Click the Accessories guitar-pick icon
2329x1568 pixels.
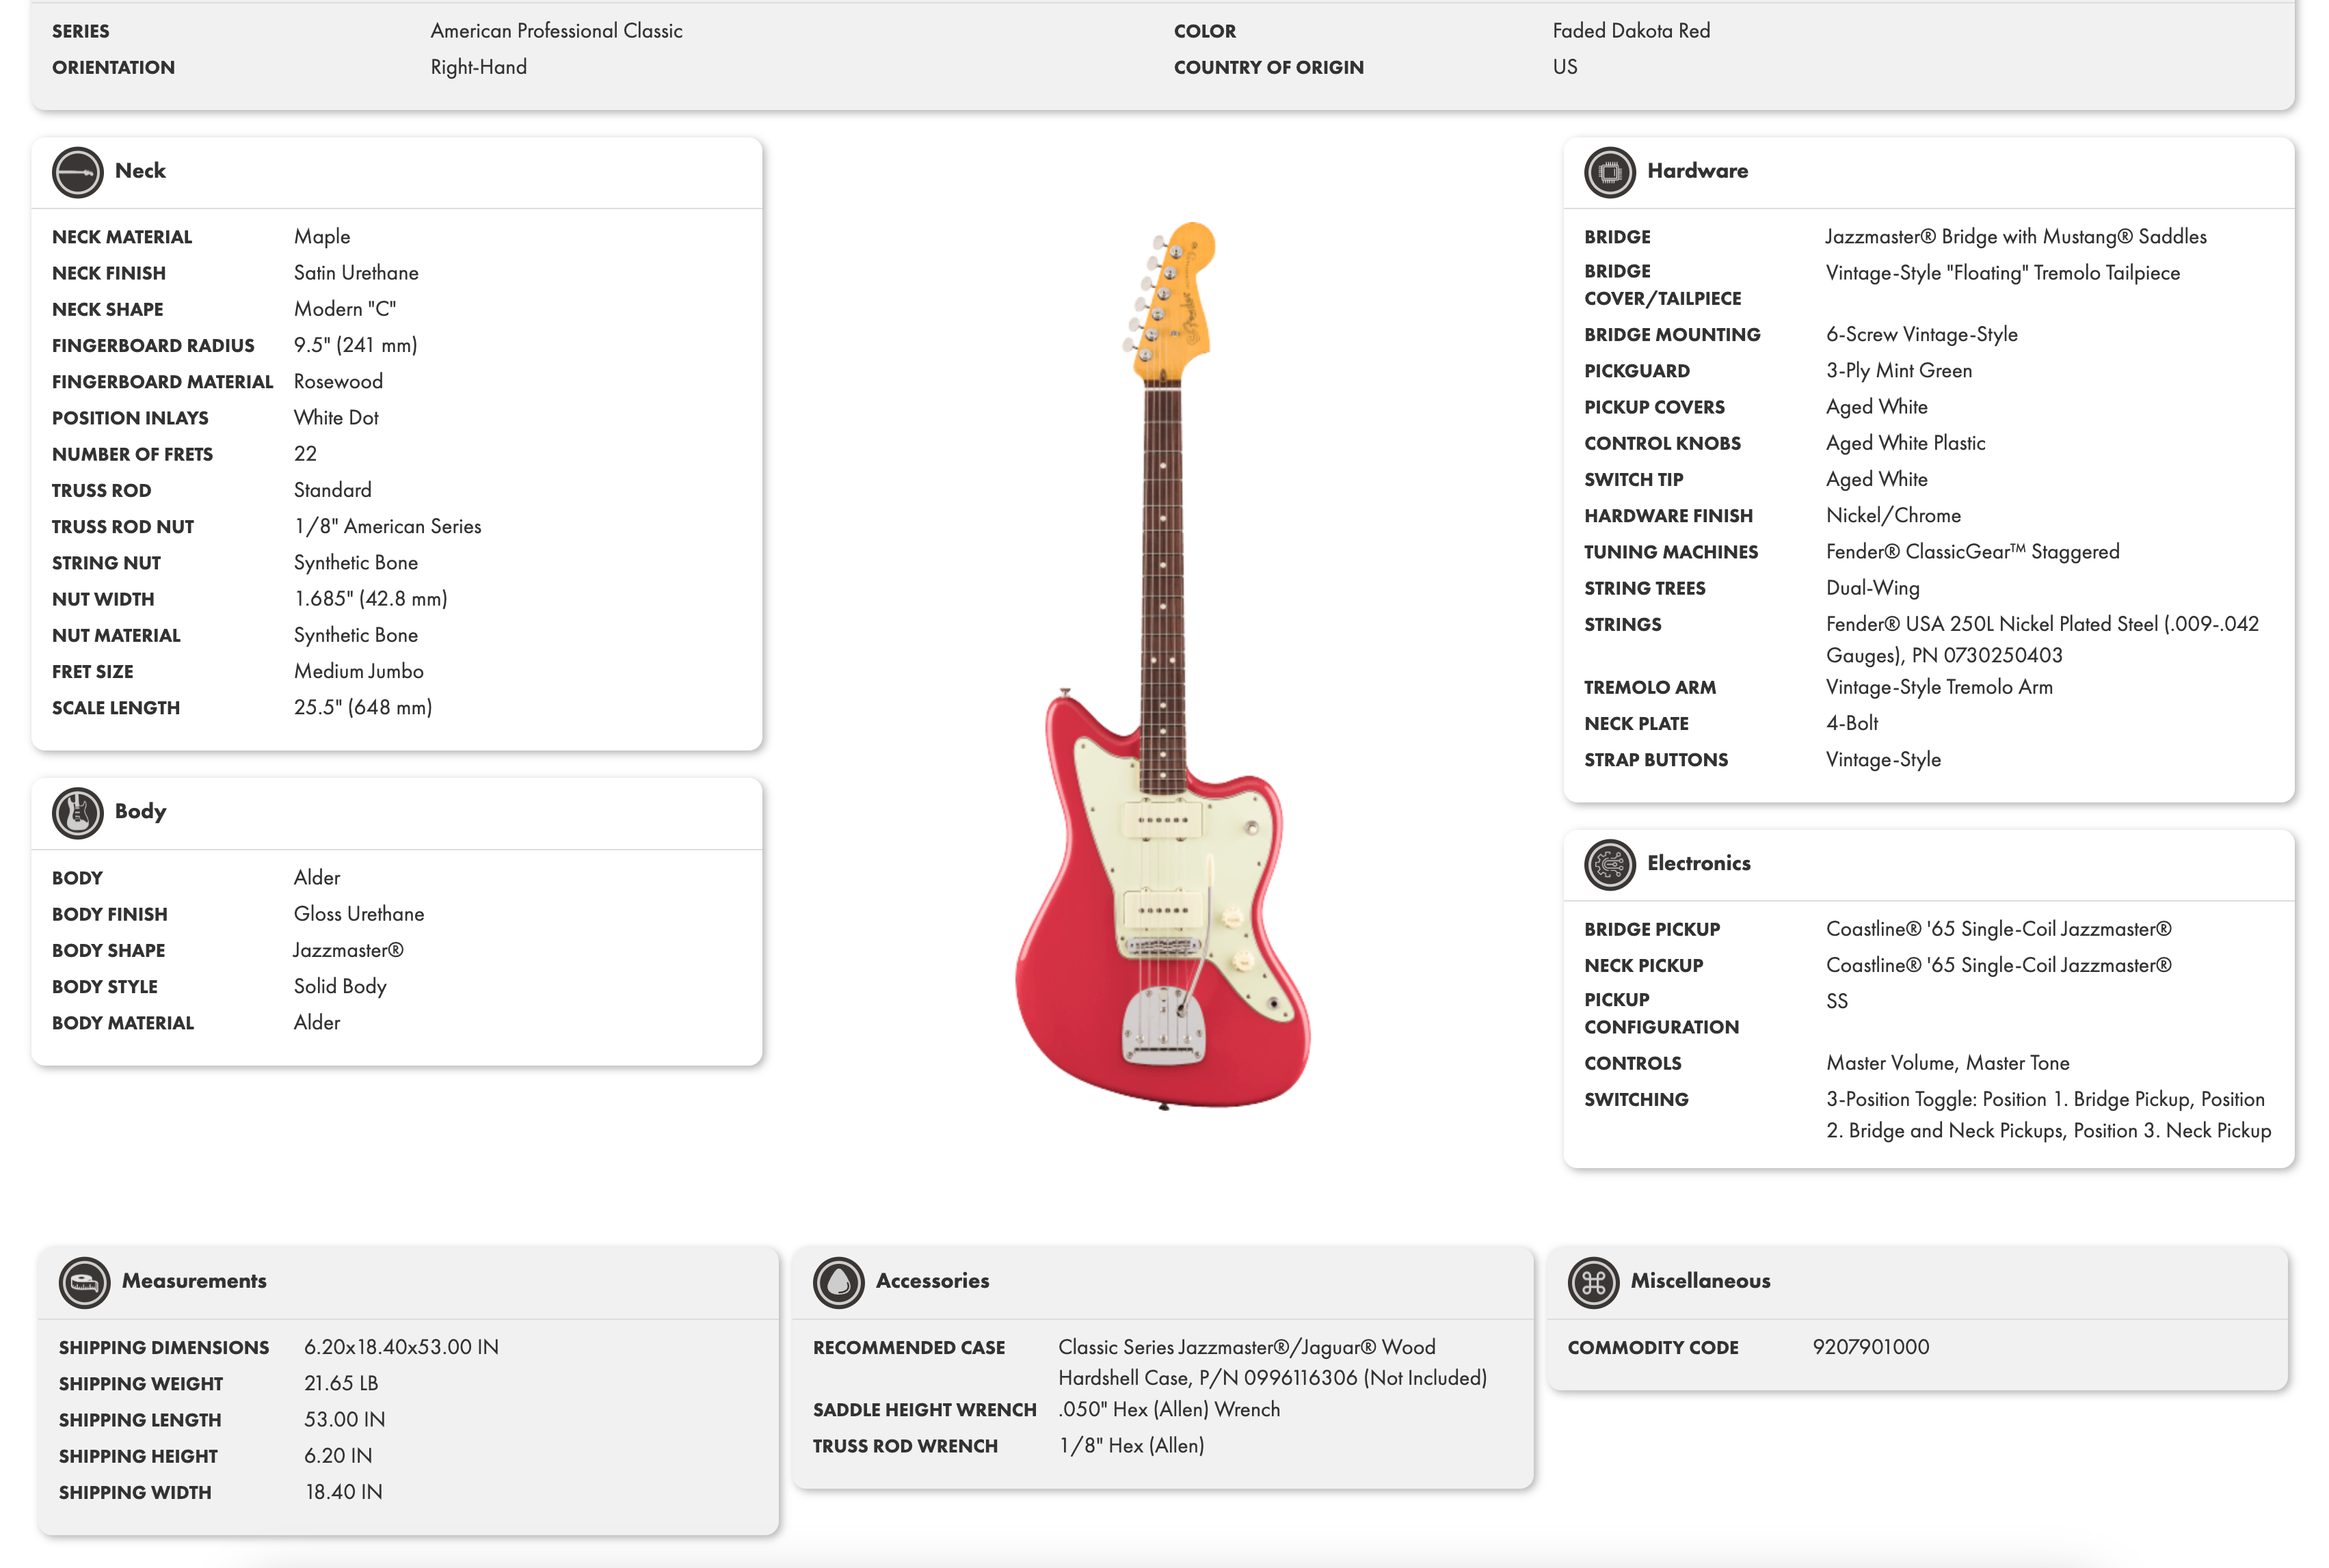coord(838,1282)
